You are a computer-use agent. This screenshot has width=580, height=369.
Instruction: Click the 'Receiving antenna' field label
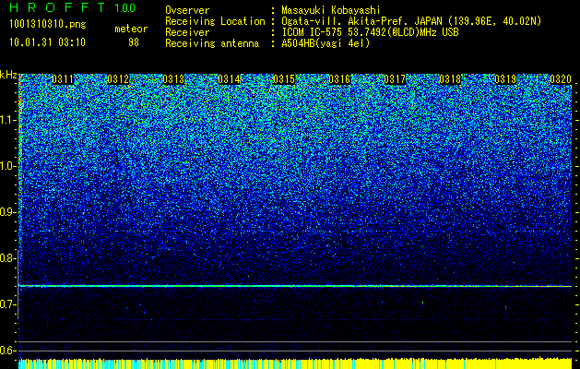pos(212,43)
